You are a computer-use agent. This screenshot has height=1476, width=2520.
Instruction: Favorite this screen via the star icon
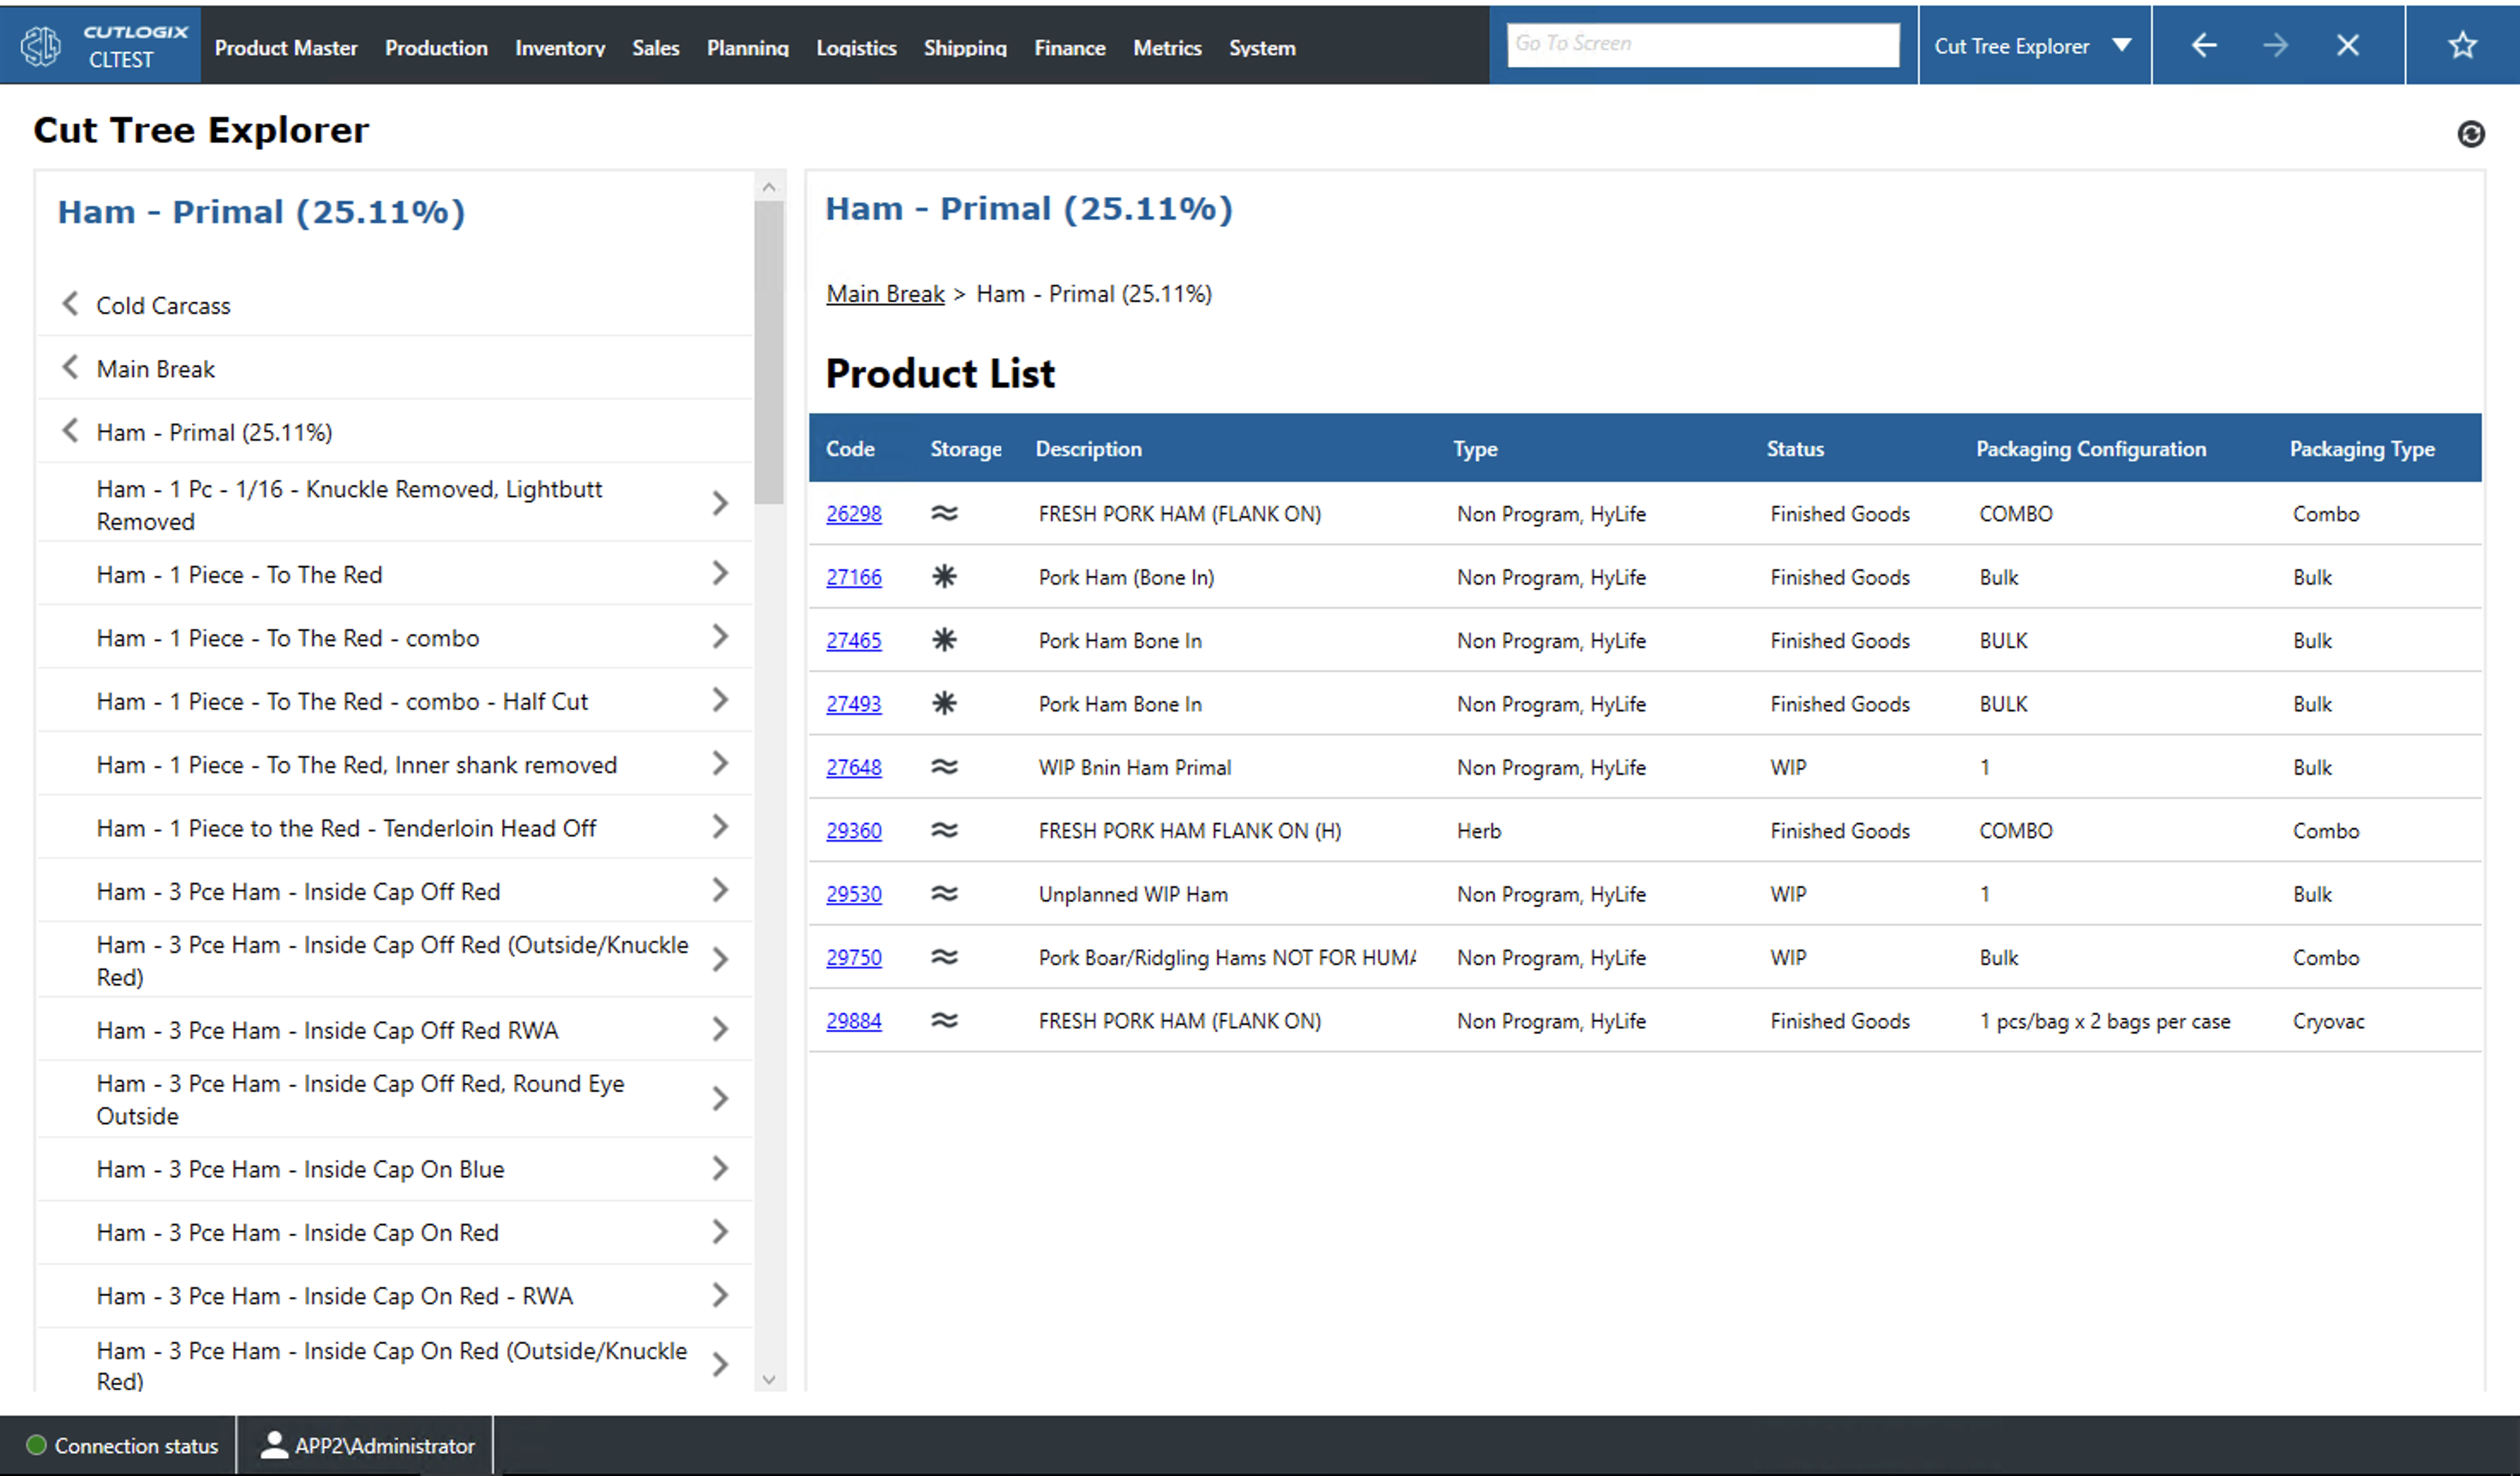click(x=2461, y=45)
